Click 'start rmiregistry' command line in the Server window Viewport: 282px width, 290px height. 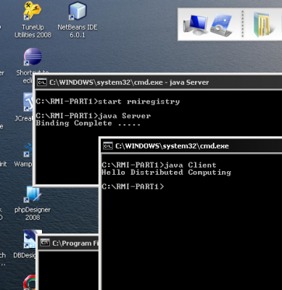pyautogui.click(x=108, y=101)
